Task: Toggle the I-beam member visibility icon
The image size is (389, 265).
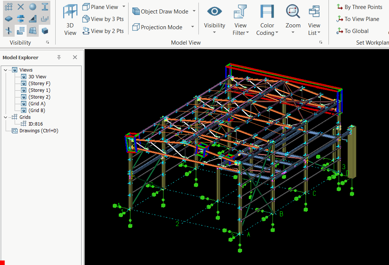Action: coord(45,7)
